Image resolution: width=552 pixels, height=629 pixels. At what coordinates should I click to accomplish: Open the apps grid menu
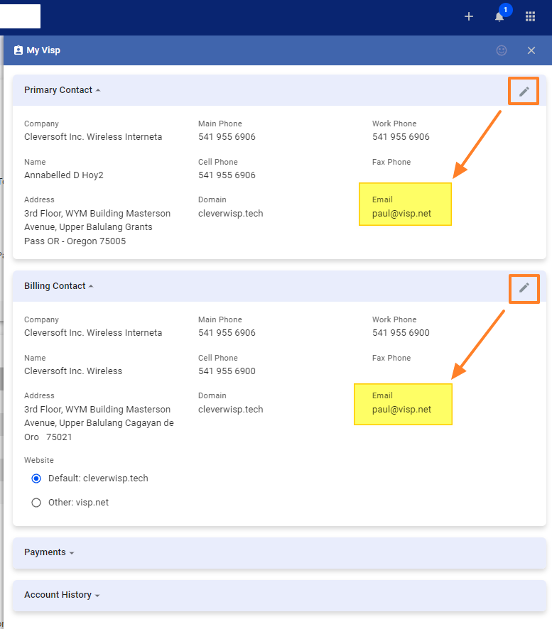click(530, 16)
